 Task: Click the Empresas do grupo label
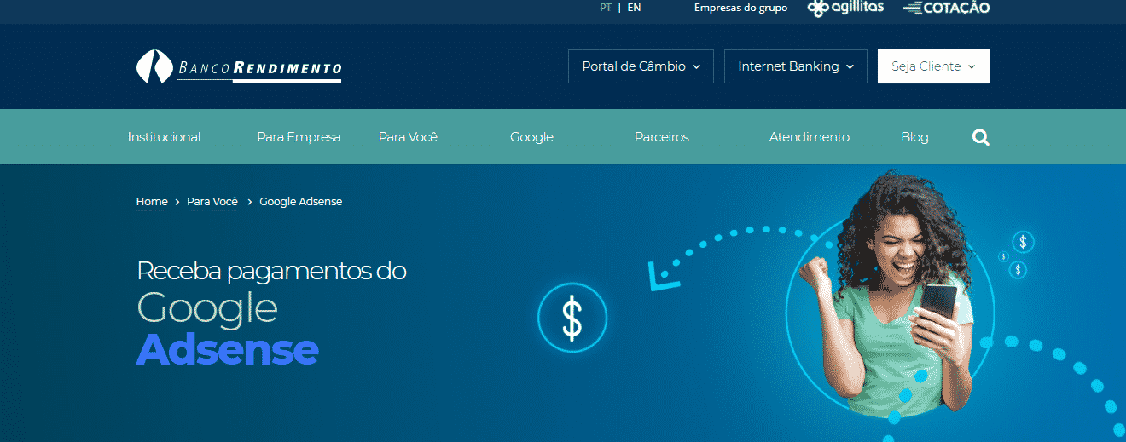point(741,8)
